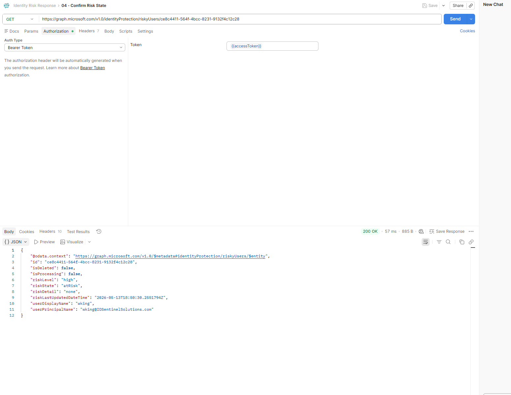Open the Auth Type Bearer Token dropdown
This screenshot has height=395, width=511.
point(65,48)
